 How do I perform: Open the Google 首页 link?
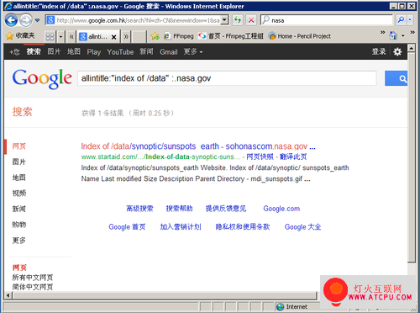(127, 227)
